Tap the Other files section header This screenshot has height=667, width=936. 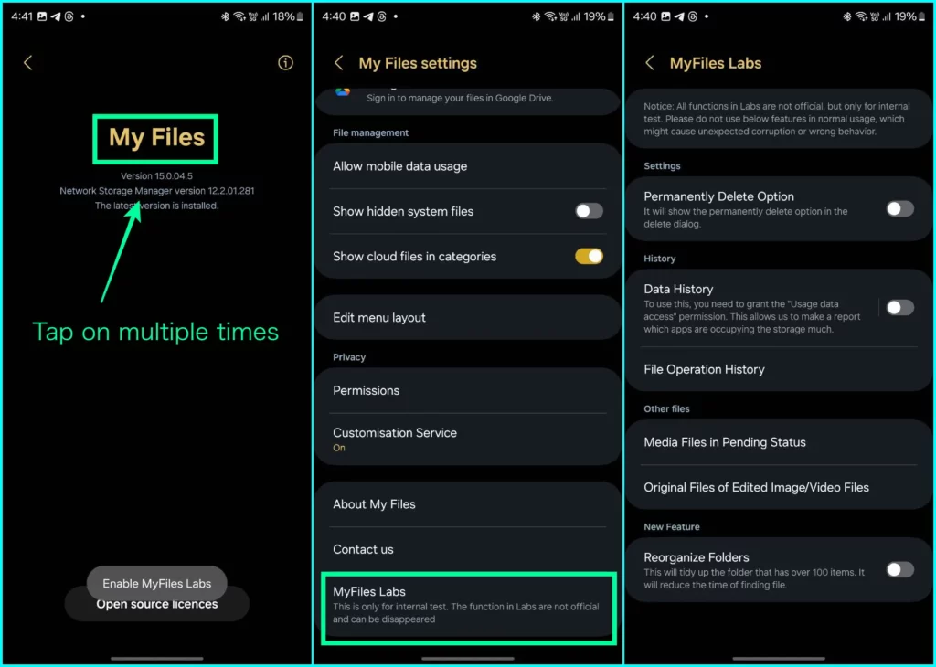(666, 408)
